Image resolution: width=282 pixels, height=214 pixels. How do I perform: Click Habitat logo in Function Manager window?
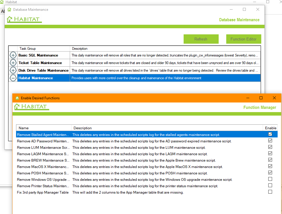tap(32, 107)
